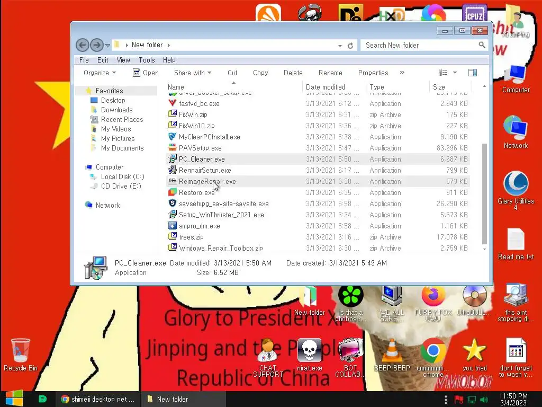Select the Setup_WinThruster_2021.exe file name
542x407 pixels.
[x=221, y=215]
